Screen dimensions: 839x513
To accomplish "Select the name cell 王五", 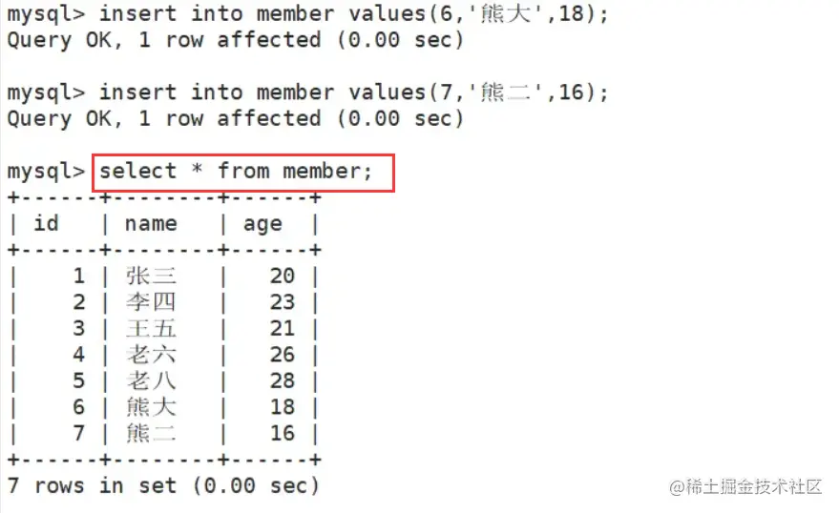I will [151, 328].
